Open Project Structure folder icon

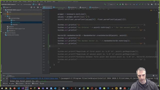point(152,4)
